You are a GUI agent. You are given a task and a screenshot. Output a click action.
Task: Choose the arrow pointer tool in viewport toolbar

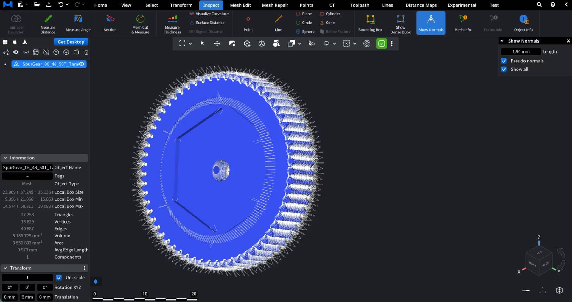click(x=203, y=44)
